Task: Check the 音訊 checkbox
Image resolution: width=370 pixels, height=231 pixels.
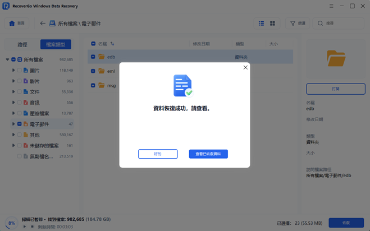Action: 19,103
